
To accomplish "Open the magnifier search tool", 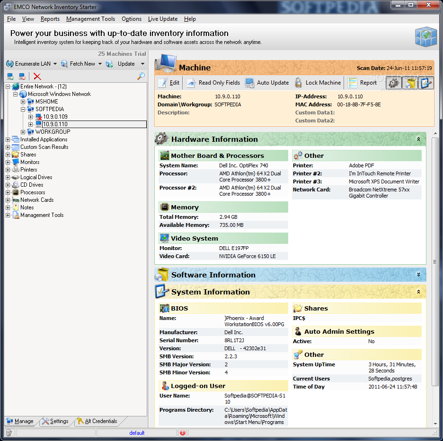I will pos(141,76).
